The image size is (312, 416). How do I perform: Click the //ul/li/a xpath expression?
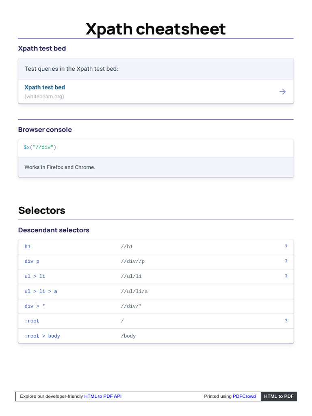point(134,291)
